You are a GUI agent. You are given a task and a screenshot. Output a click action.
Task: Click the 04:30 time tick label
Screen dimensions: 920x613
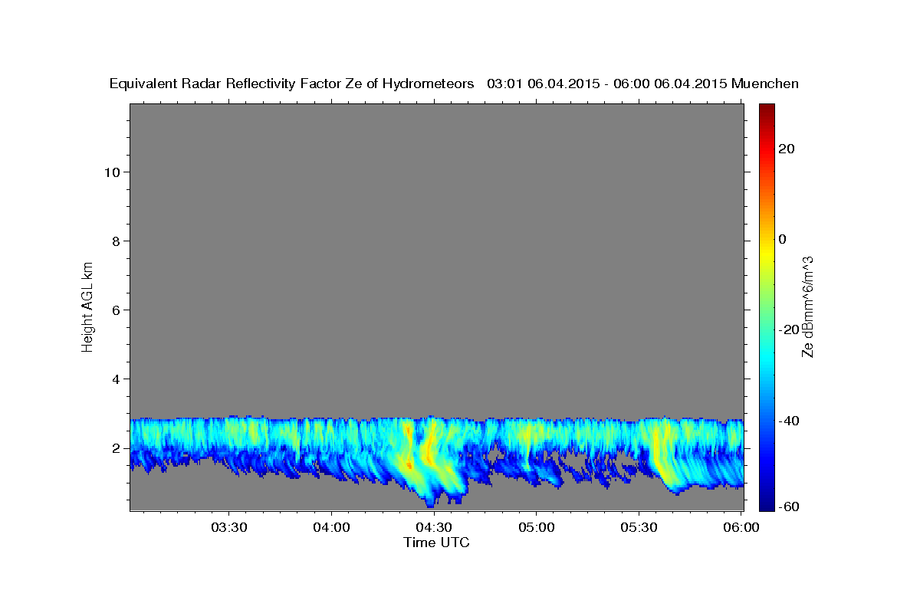pyautogui.click(x=433, y=527)
